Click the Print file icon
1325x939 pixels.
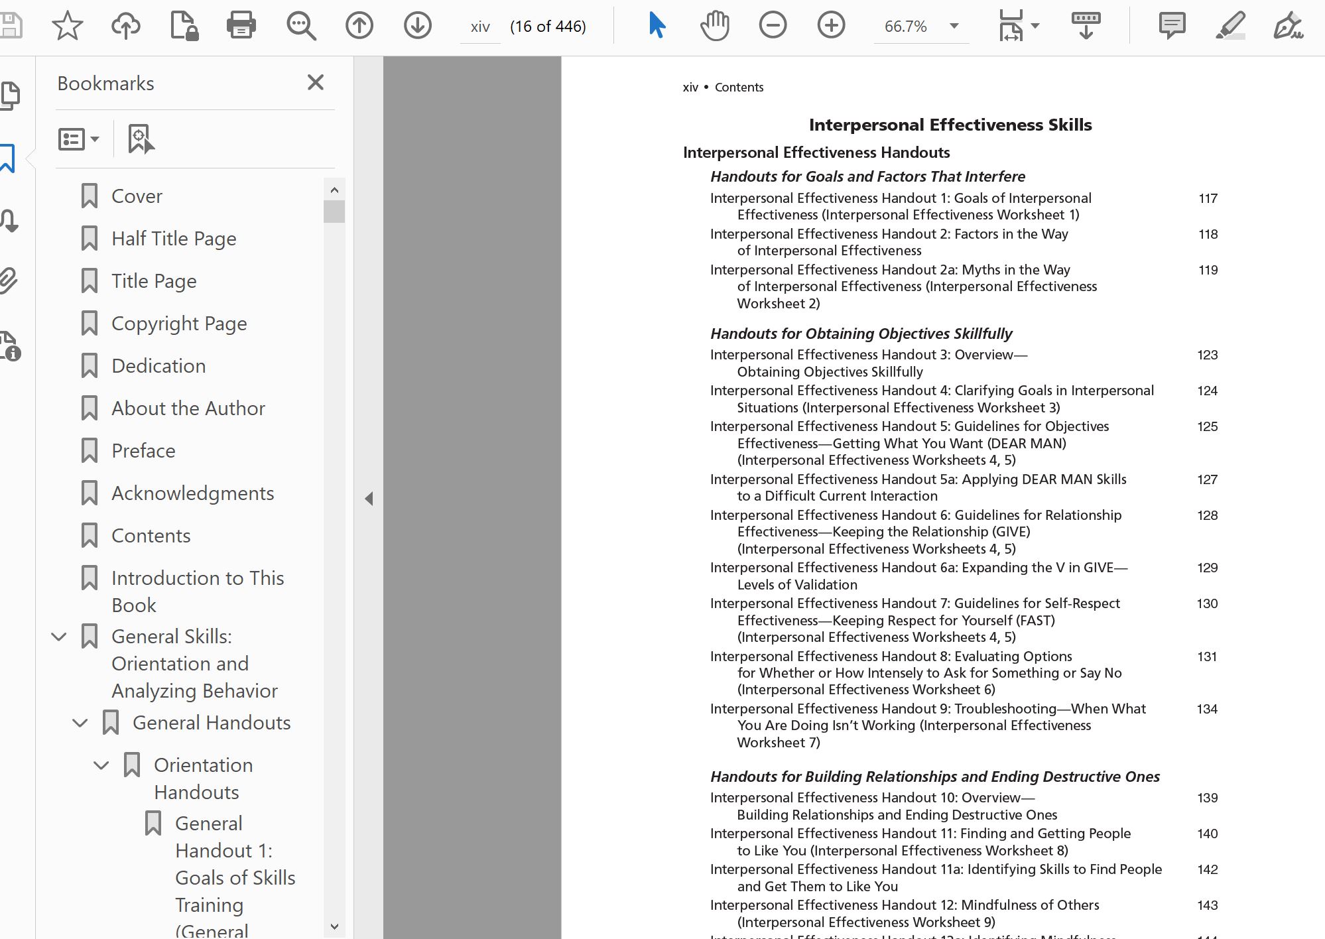point(241,26)
